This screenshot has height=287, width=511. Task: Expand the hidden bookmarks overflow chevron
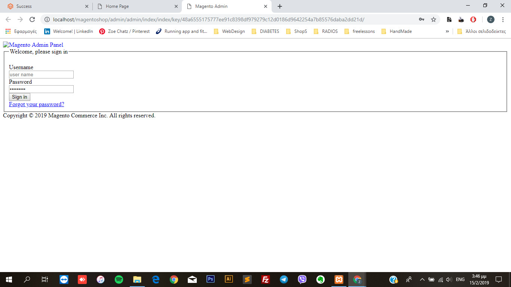click(447, 31)
